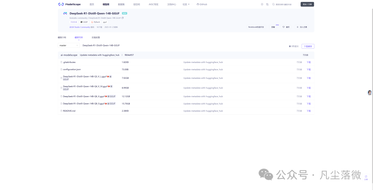
Task: Download configuration.json via 下载 link
Action: pos(308,69)
